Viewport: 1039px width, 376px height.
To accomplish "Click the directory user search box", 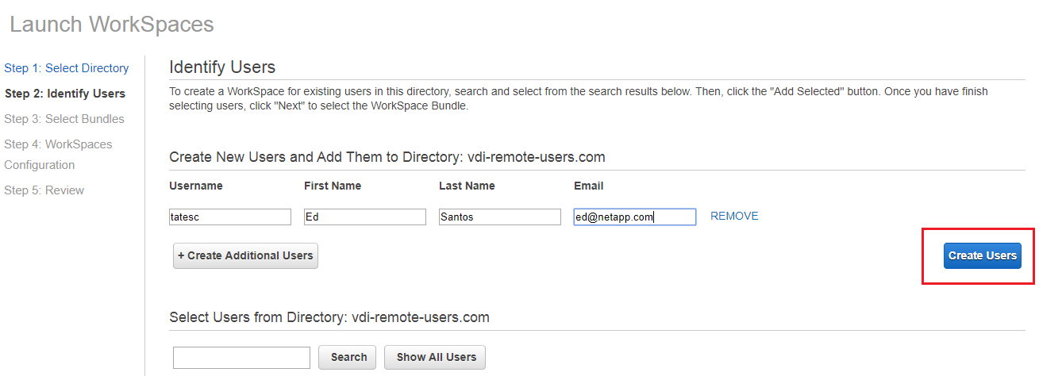I will tap(241, 358).
